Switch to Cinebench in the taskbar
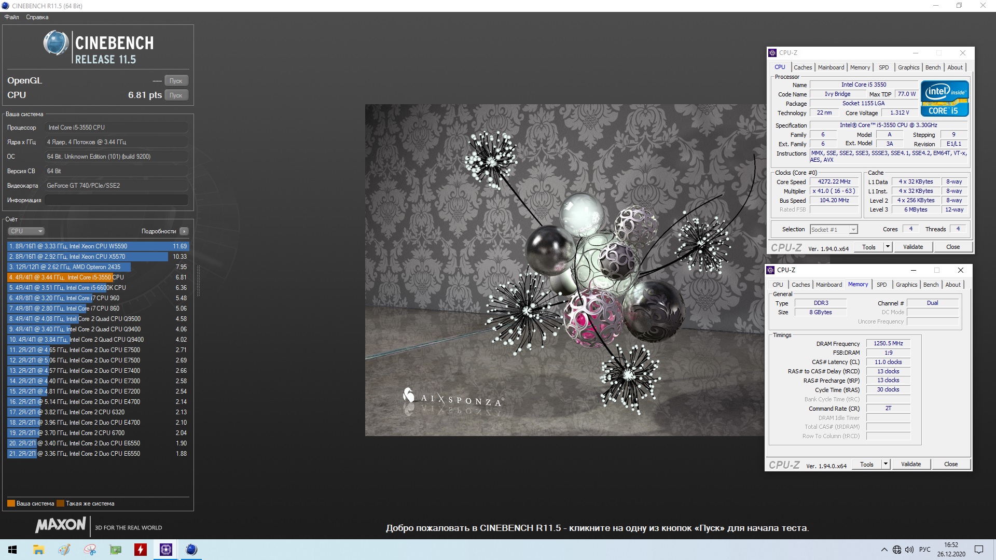This screenshot has width=996, height=560. click(x=191, y=550)
